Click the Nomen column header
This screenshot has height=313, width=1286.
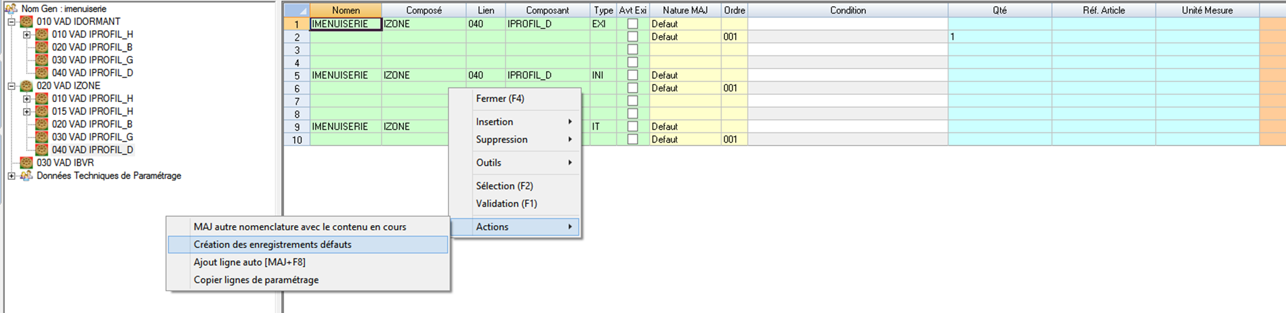(346, 10)
